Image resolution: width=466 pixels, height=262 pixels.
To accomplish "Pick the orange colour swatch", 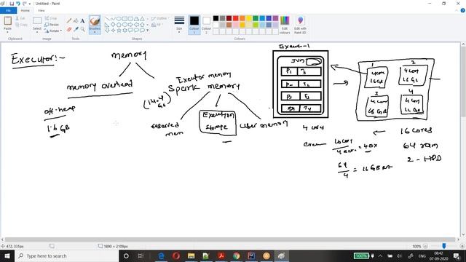I will [242, 18].
